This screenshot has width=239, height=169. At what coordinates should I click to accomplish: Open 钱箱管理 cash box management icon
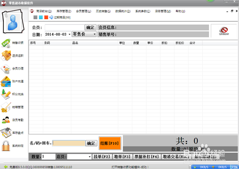click(6, 107)
